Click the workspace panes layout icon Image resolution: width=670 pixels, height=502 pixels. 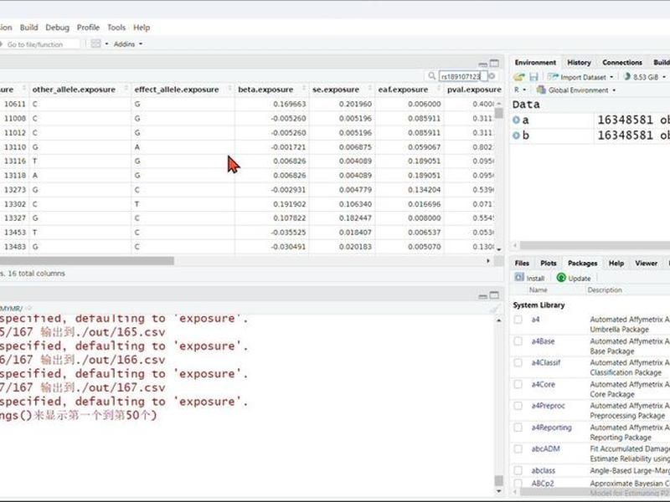(x=95, y=44)
